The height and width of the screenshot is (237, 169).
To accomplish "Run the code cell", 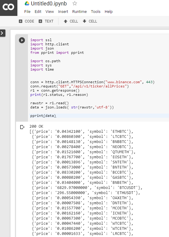I will point(22,40).
